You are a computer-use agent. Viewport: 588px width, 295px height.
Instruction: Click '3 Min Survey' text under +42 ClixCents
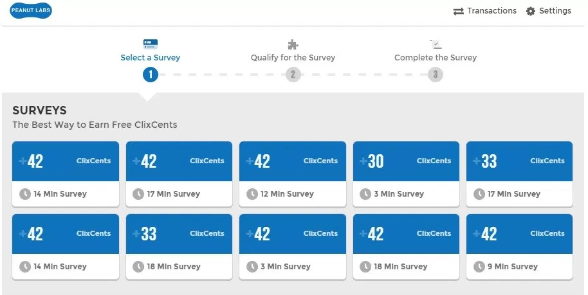tap(286, 267)
